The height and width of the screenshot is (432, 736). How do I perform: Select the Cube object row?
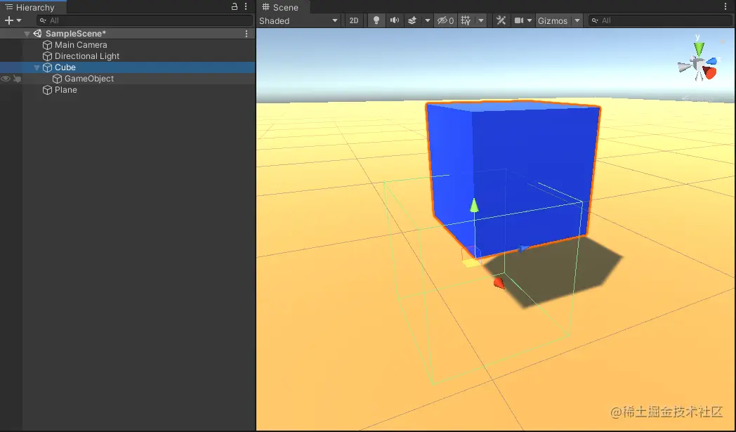[128, 67]
